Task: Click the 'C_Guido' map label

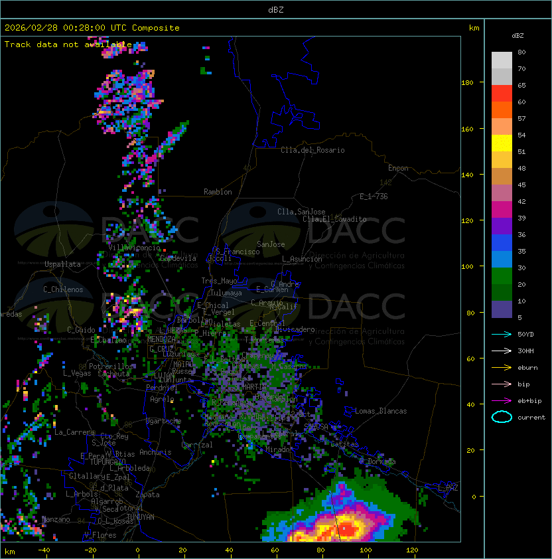Action: pyautogui.click(x=81, y=330)
